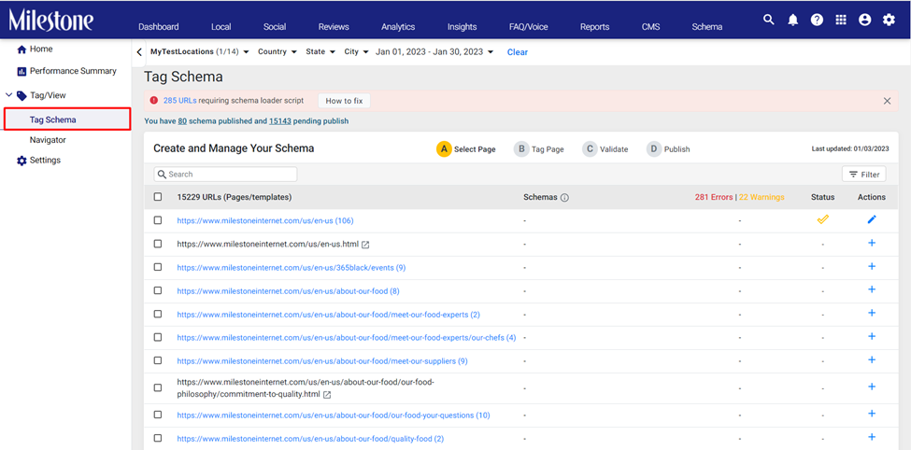Check the box for en-us.html row
The width and height of the screenshot is (911, 450).
point(158,244)
